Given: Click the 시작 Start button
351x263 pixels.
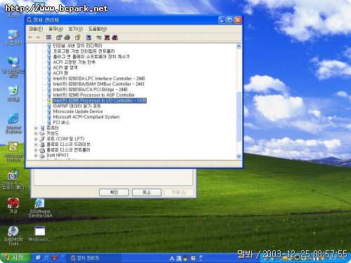Looking at the screenshot, I should click(15, 257).
